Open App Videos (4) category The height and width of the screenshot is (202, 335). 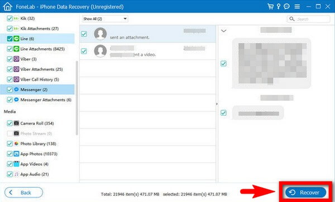[x=34, y=164]
